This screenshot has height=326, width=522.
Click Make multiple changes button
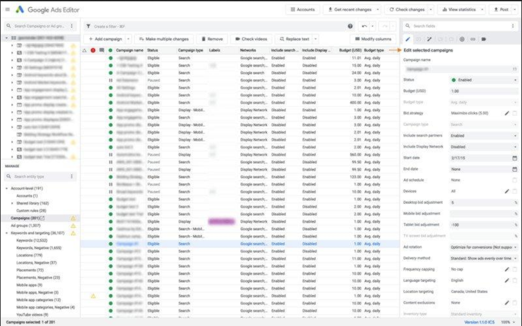pyautogui.click(x=164, y=39)
